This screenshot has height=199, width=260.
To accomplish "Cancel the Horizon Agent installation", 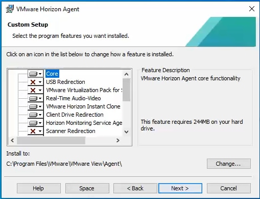I will click(229, 188).
